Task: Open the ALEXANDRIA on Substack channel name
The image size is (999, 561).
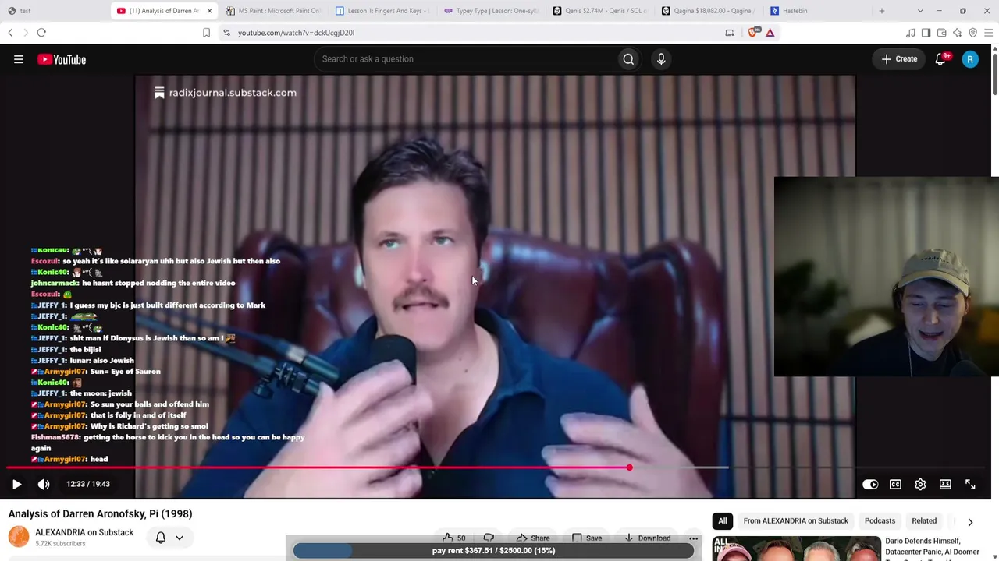Action: (84, 532)
